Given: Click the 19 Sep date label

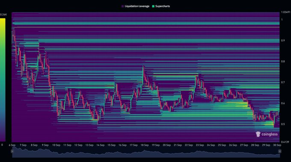Looking at the screenshot, I should tap(156, 145).
